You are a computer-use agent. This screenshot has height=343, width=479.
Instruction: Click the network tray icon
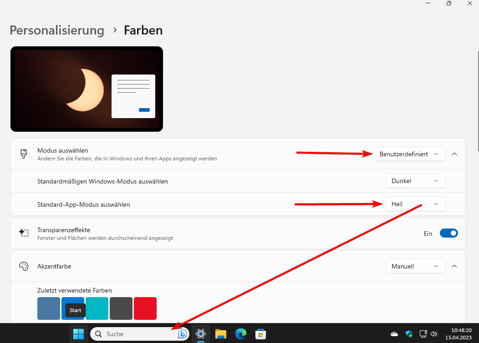click(423, 334)
